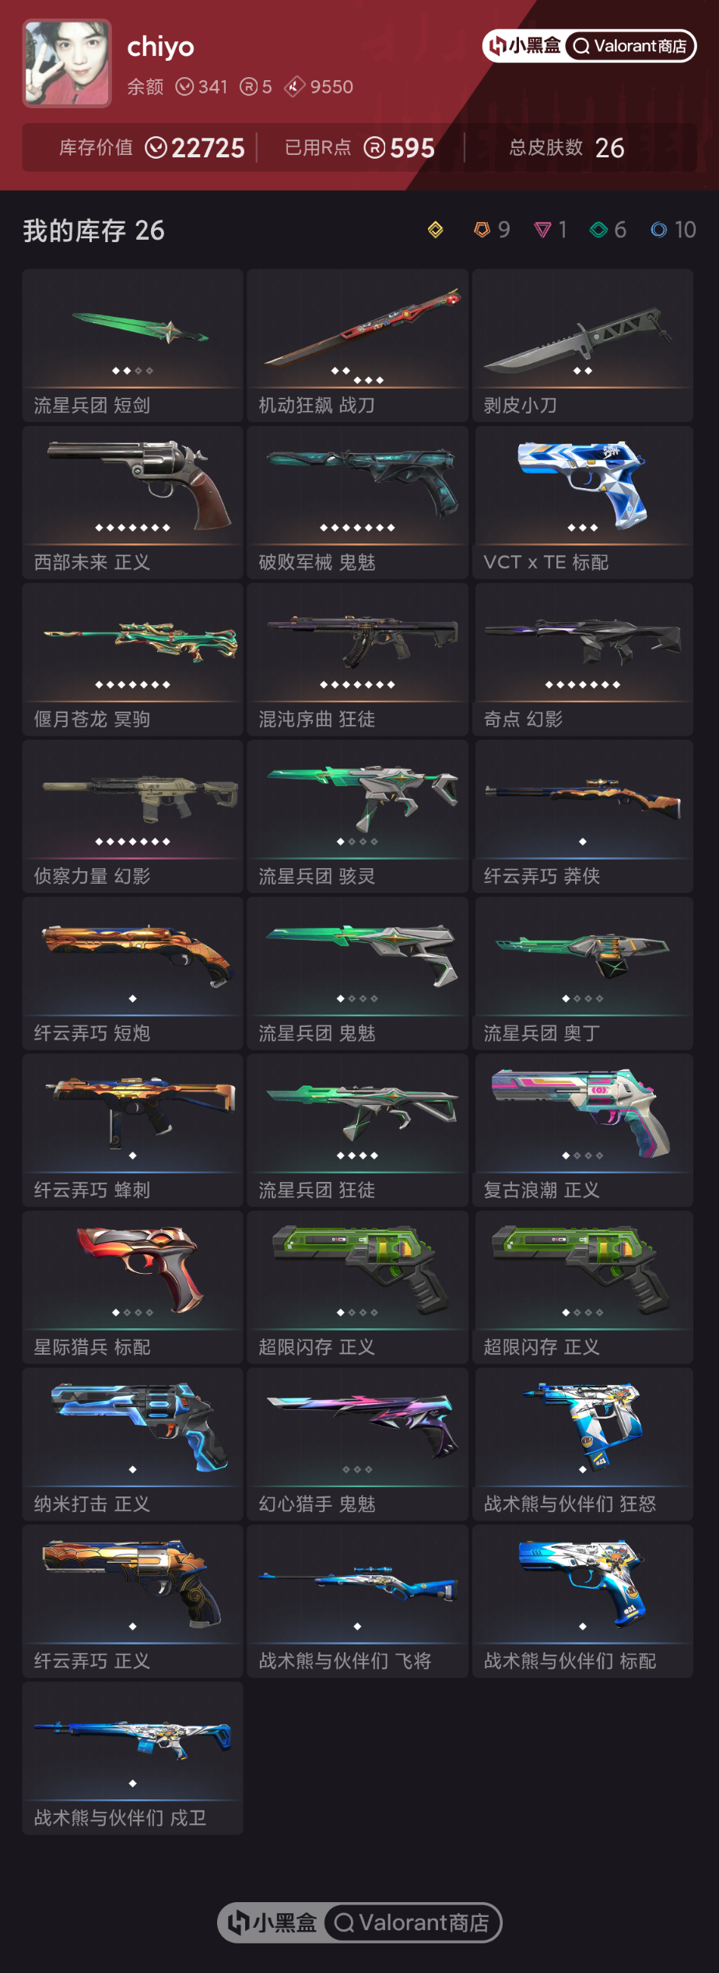The width and height of the screenshot is (719, 1973).
Task: Open the bottom Valorant商店 search button
Action: [x=412, y=1922]
